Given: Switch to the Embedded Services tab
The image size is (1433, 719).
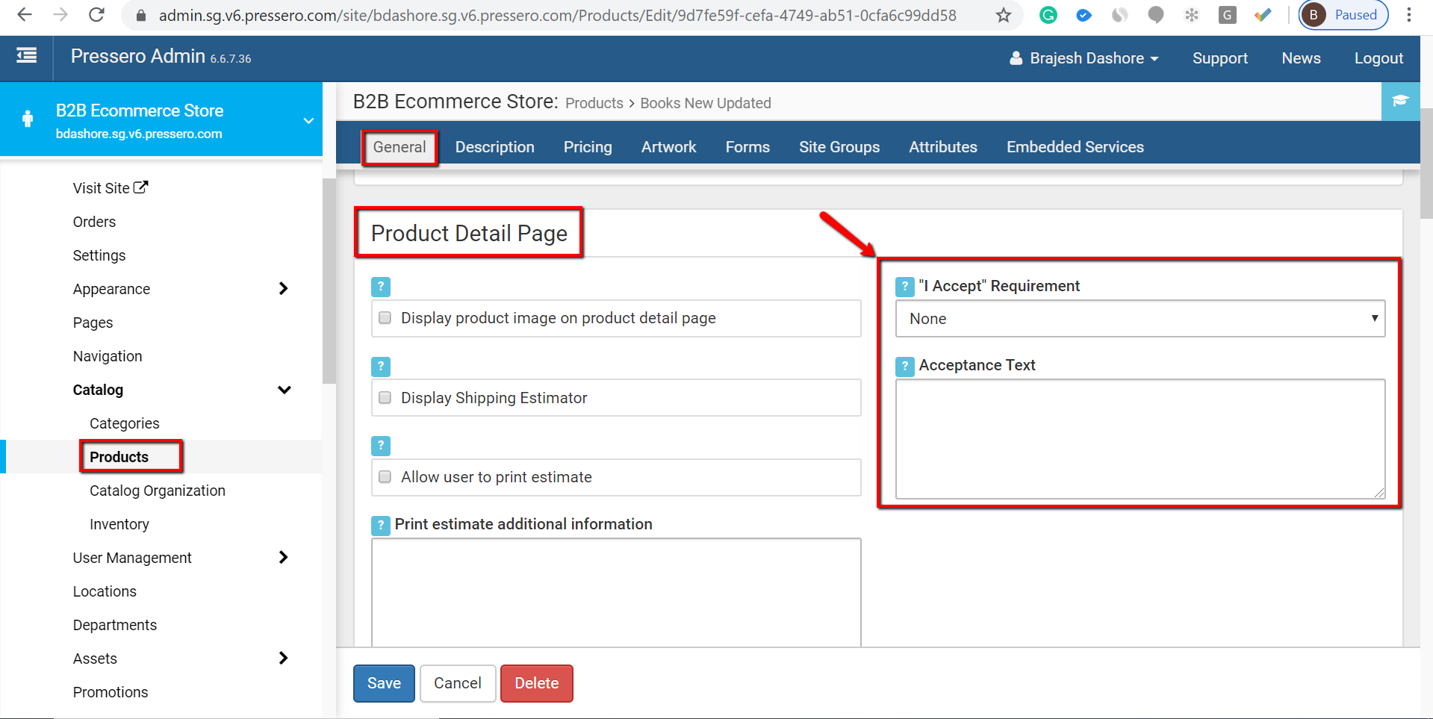Looking at the screenshot, I should click(x=1075, y=147).
